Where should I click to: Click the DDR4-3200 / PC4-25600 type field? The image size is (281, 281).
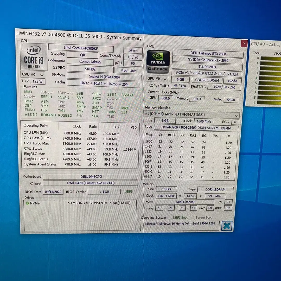click(x=196, y=128)
